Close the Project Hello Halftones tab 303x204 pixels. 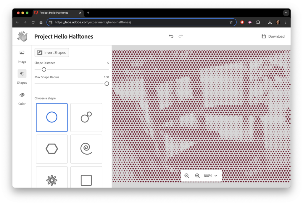coord(80,13)
